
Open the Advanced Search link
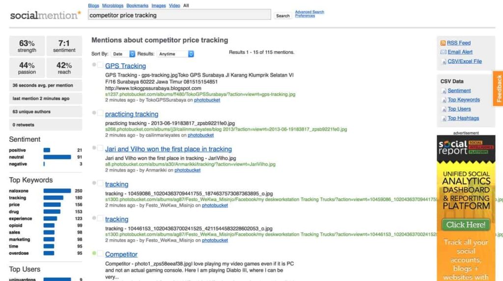click(x=309, y=12)
